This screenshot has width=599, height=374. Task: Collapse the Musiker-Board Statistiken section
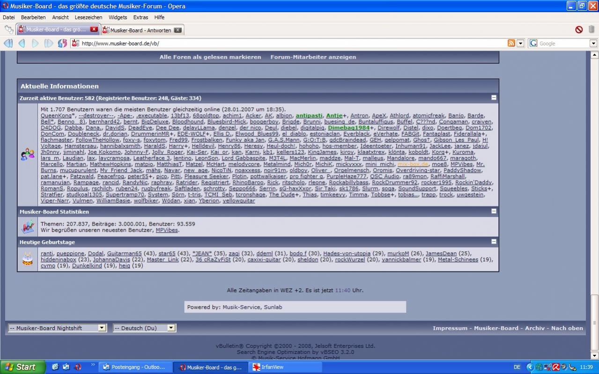point(494,212)
